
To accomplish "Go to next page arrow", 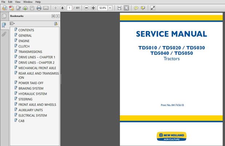I will pos(62,8).
